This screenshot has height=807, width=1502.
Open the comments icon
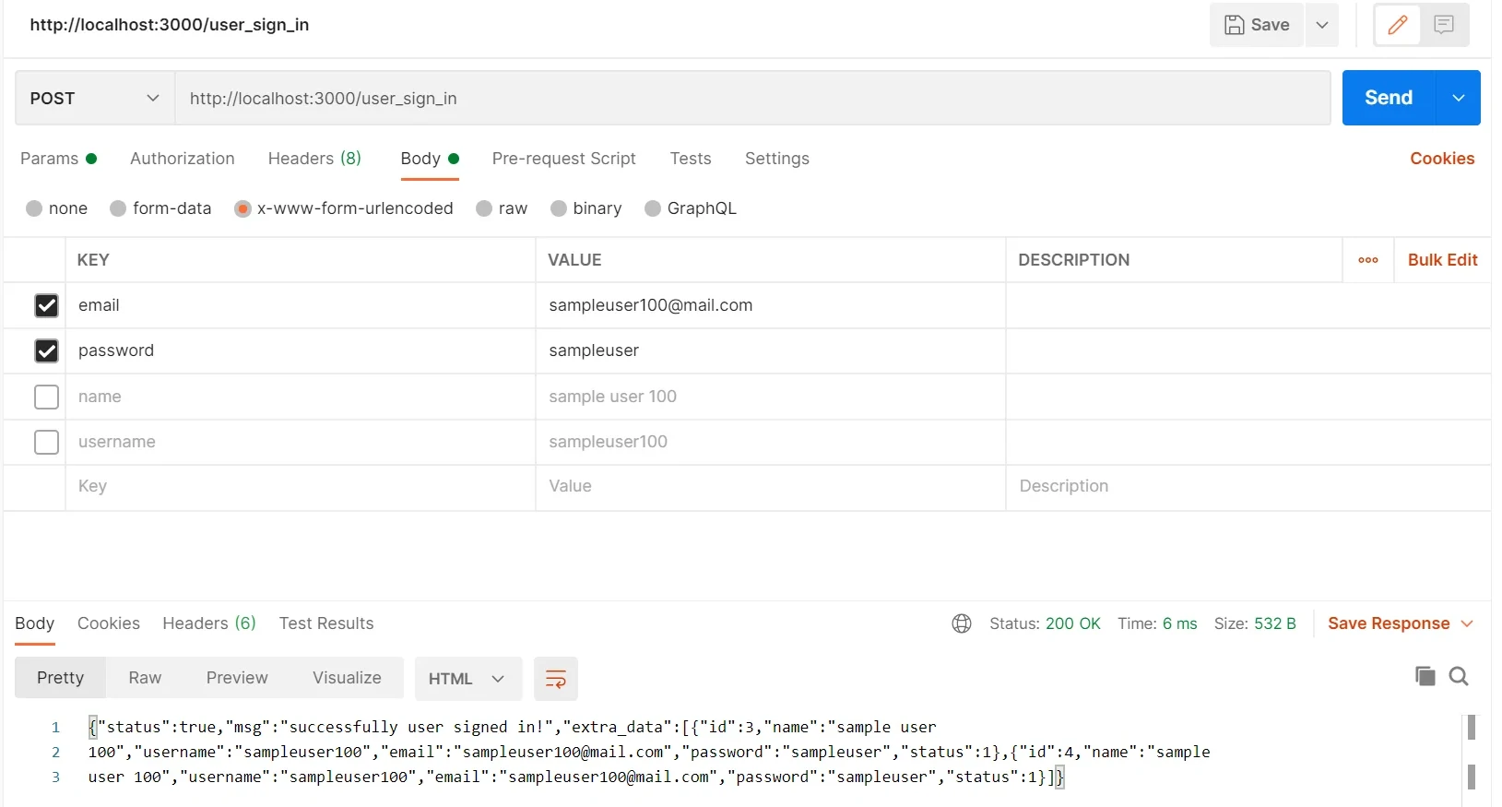(1444, 25)
